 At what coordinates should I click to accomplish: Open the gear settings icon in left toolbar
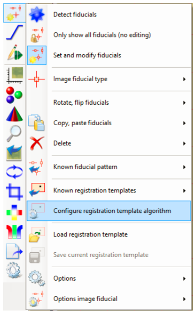[14, 270]
